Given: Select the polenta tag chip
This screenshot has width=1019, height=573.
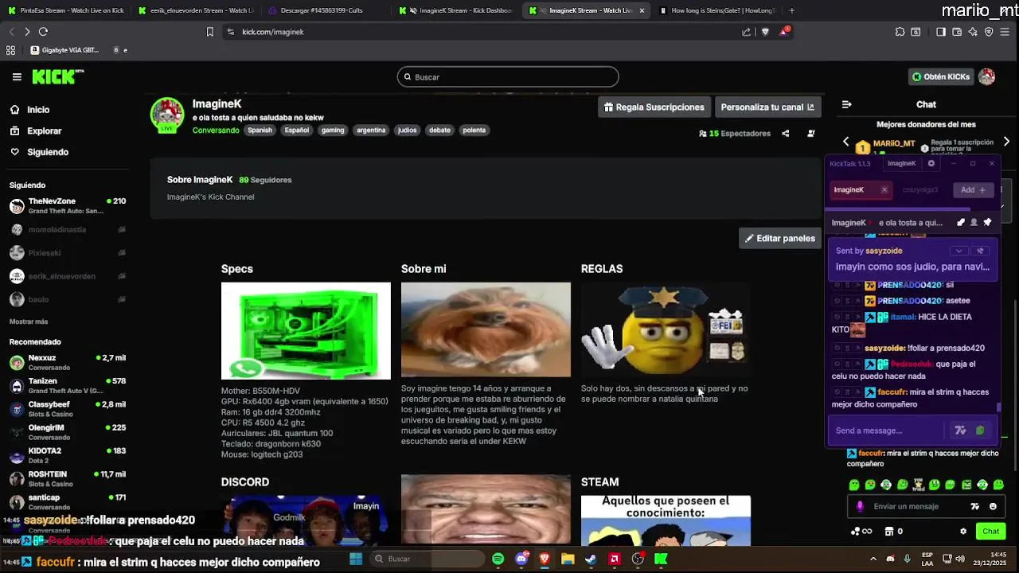Looking at the screenshot, I should point(474,130).
